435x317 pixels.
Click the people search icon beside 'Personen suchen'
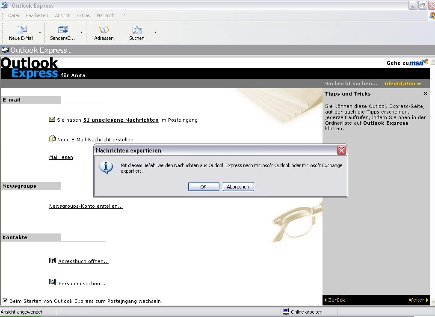click(53, 282)
